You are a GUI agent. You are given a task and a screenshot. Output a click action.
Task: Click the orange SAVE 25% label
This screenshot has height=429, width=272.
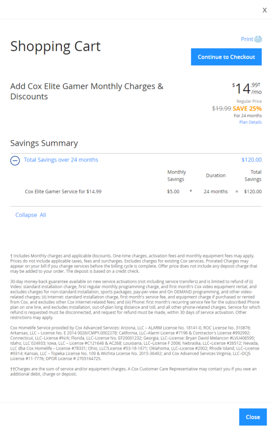[x=247, y=109]
